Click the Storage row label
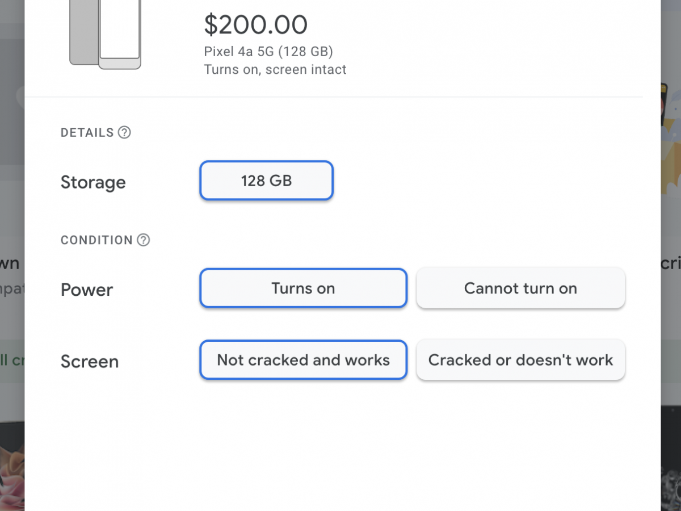The width and height of the screenshot is (681, 511). (x=93, y=182)
